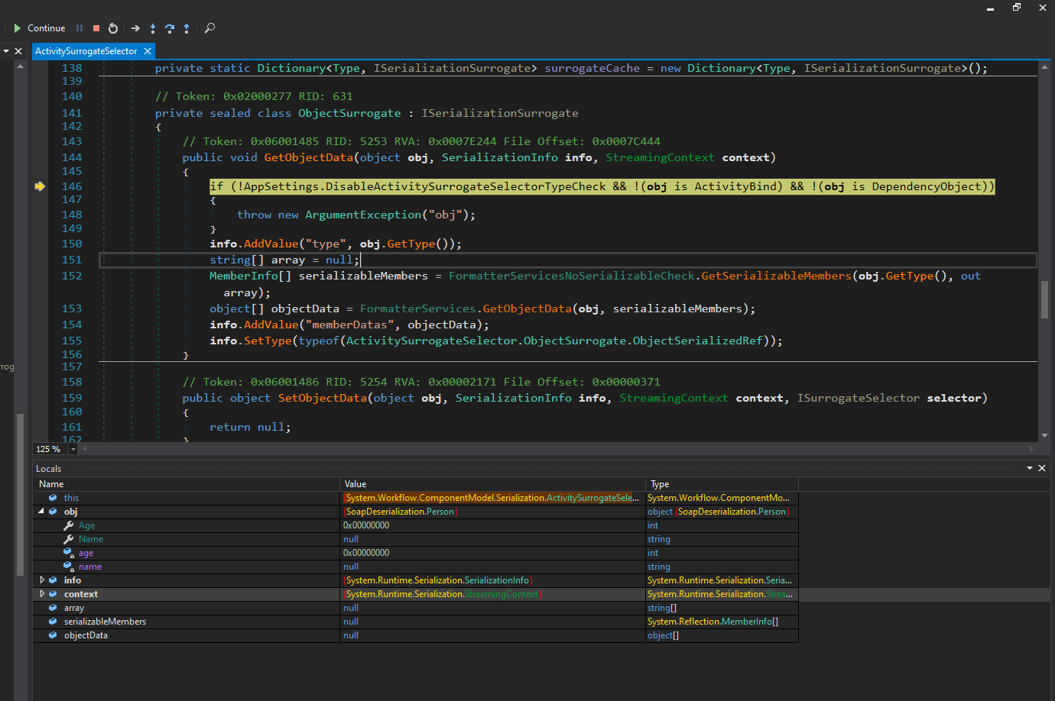This screenshot has height=701, width=1055.
Task: Close the Locals panel
Action: (1042, 468)
